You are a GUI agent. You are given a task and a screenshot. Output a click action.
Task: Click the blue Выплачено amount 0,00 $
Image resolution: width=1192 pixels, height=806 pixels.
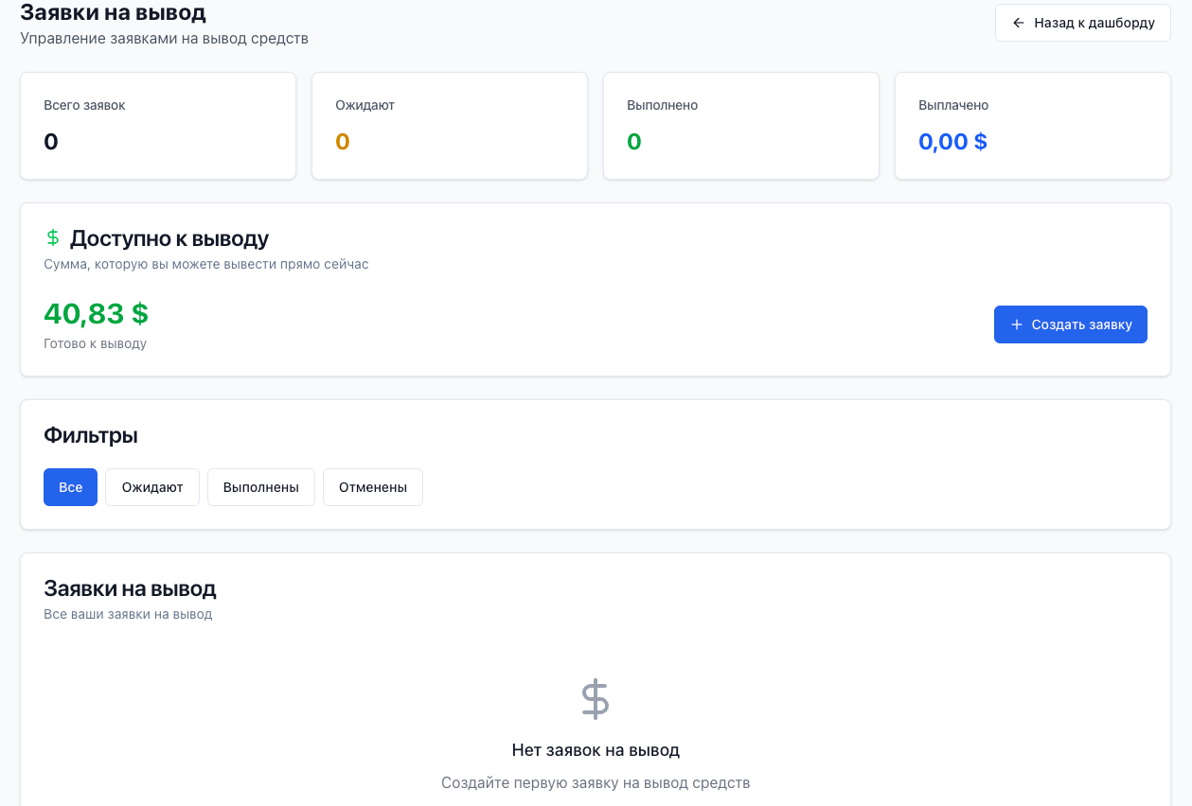952,142
